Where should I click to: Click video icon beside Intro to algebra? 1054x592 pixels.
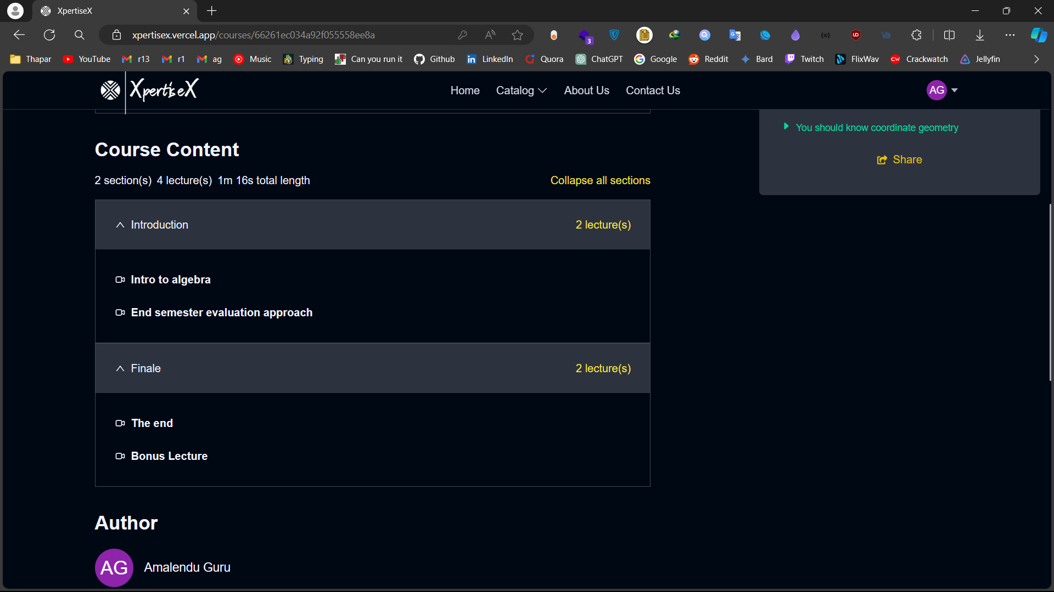click(x=120, y=280)
